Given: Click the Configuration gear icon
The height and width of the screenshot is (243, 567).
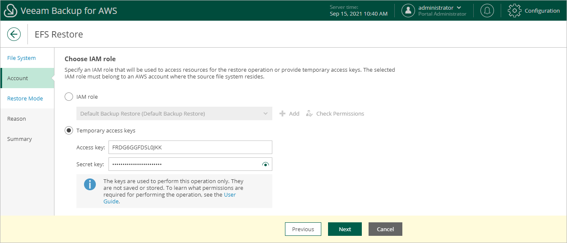Looking at the screenshot, I should coord(514,11).
